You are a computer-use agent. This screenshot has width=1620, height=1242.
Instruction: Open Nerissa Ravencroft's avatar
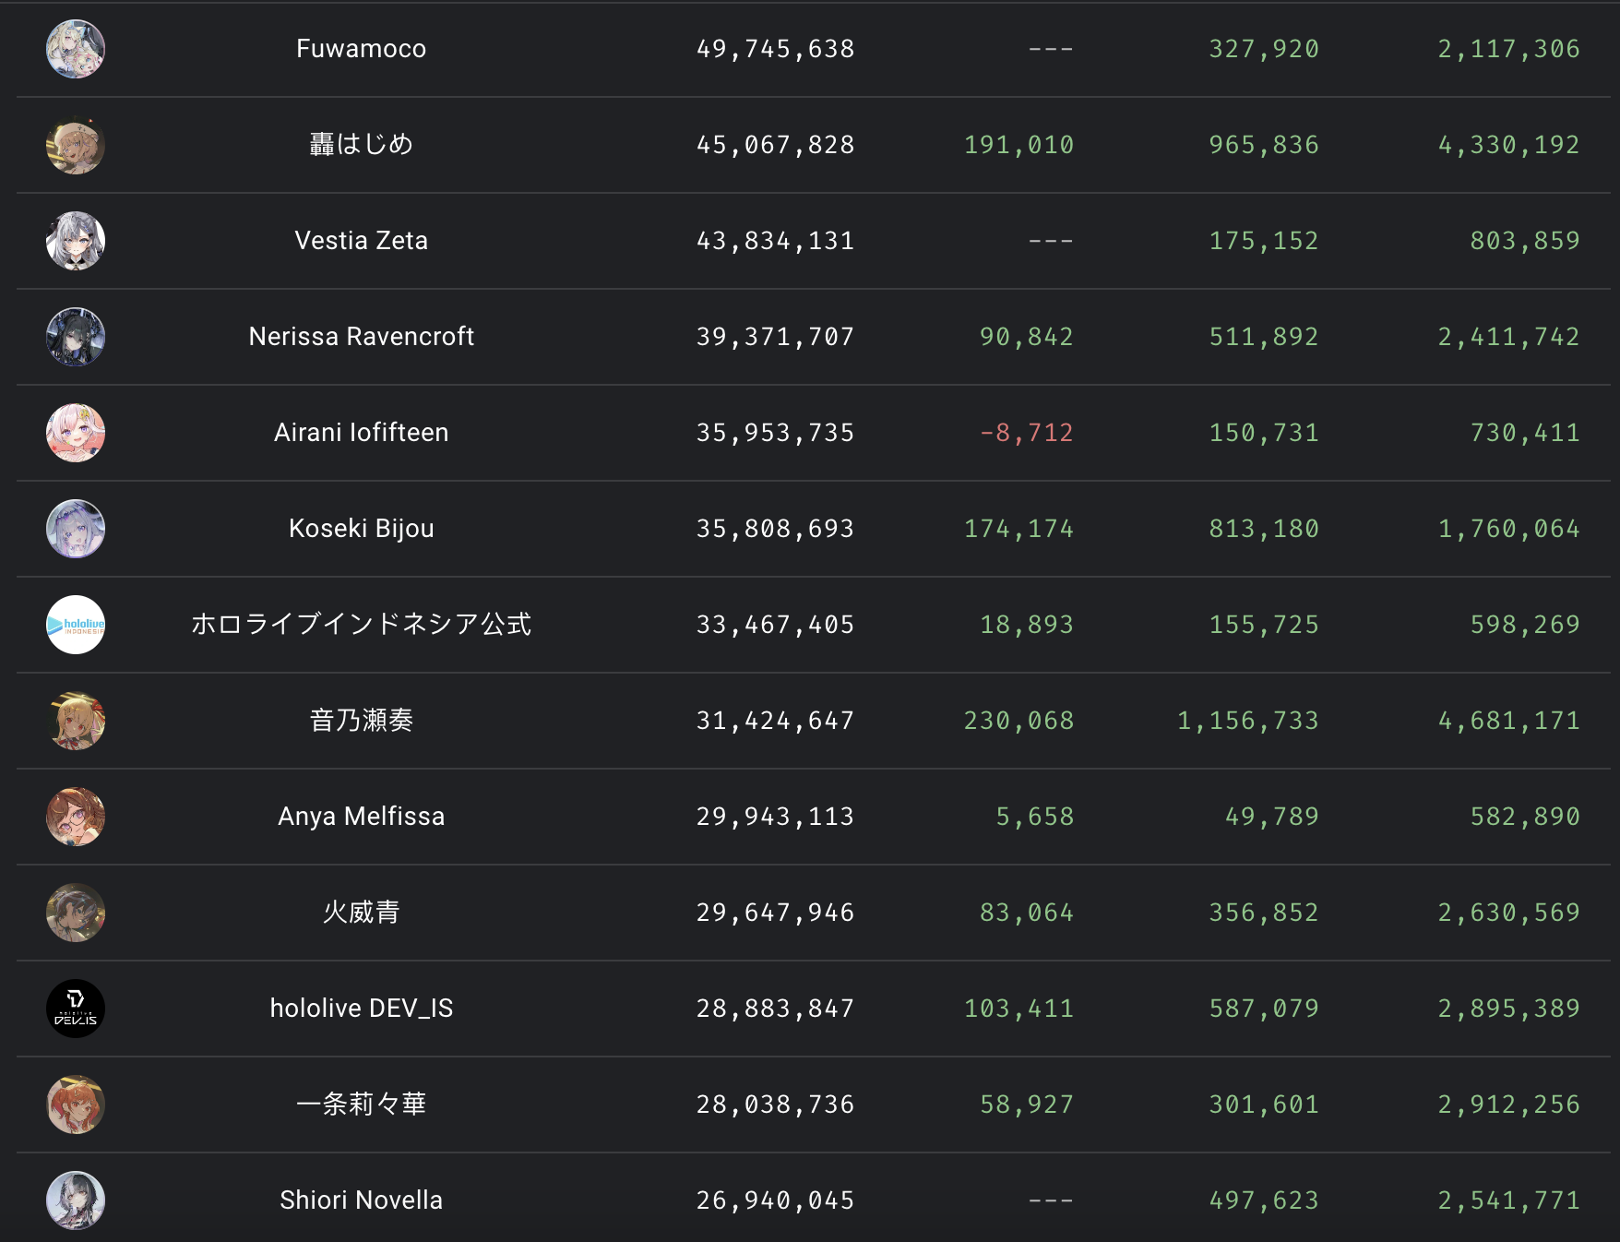(76, 337)
